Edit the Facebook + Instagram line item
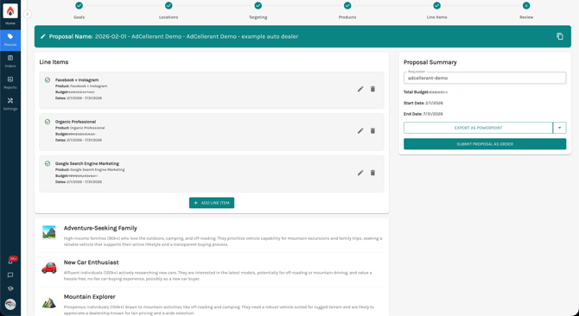Screen dimensions: 579x316 coord(360,89)
